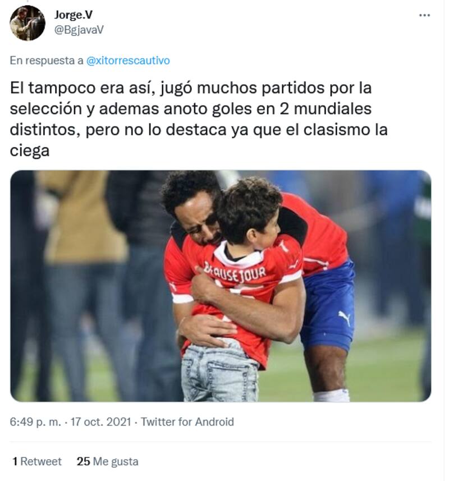
Task: Select the tweet text starting "El tampoco era así"
Action: pyautogui.click(x=199, y=119)
